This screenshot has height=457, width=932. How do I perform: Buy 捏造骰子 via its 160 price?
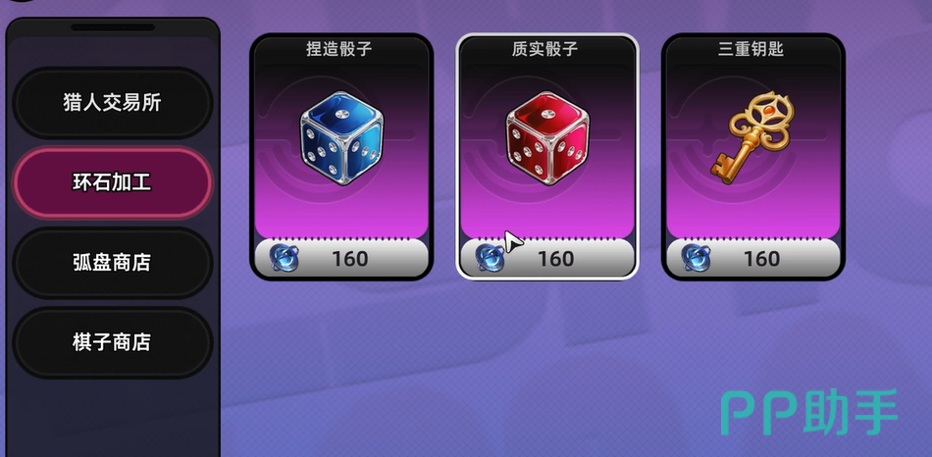pyautogui.click(x=349, y=259)
